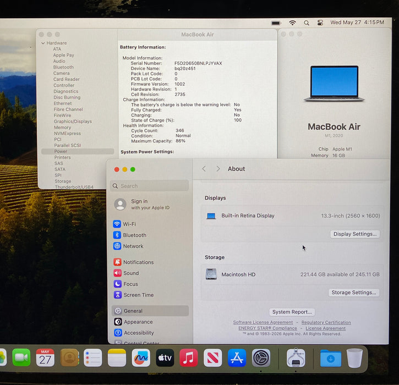
Task: Open Downloads folder in the Dock
Action: [x=331, y=358]
